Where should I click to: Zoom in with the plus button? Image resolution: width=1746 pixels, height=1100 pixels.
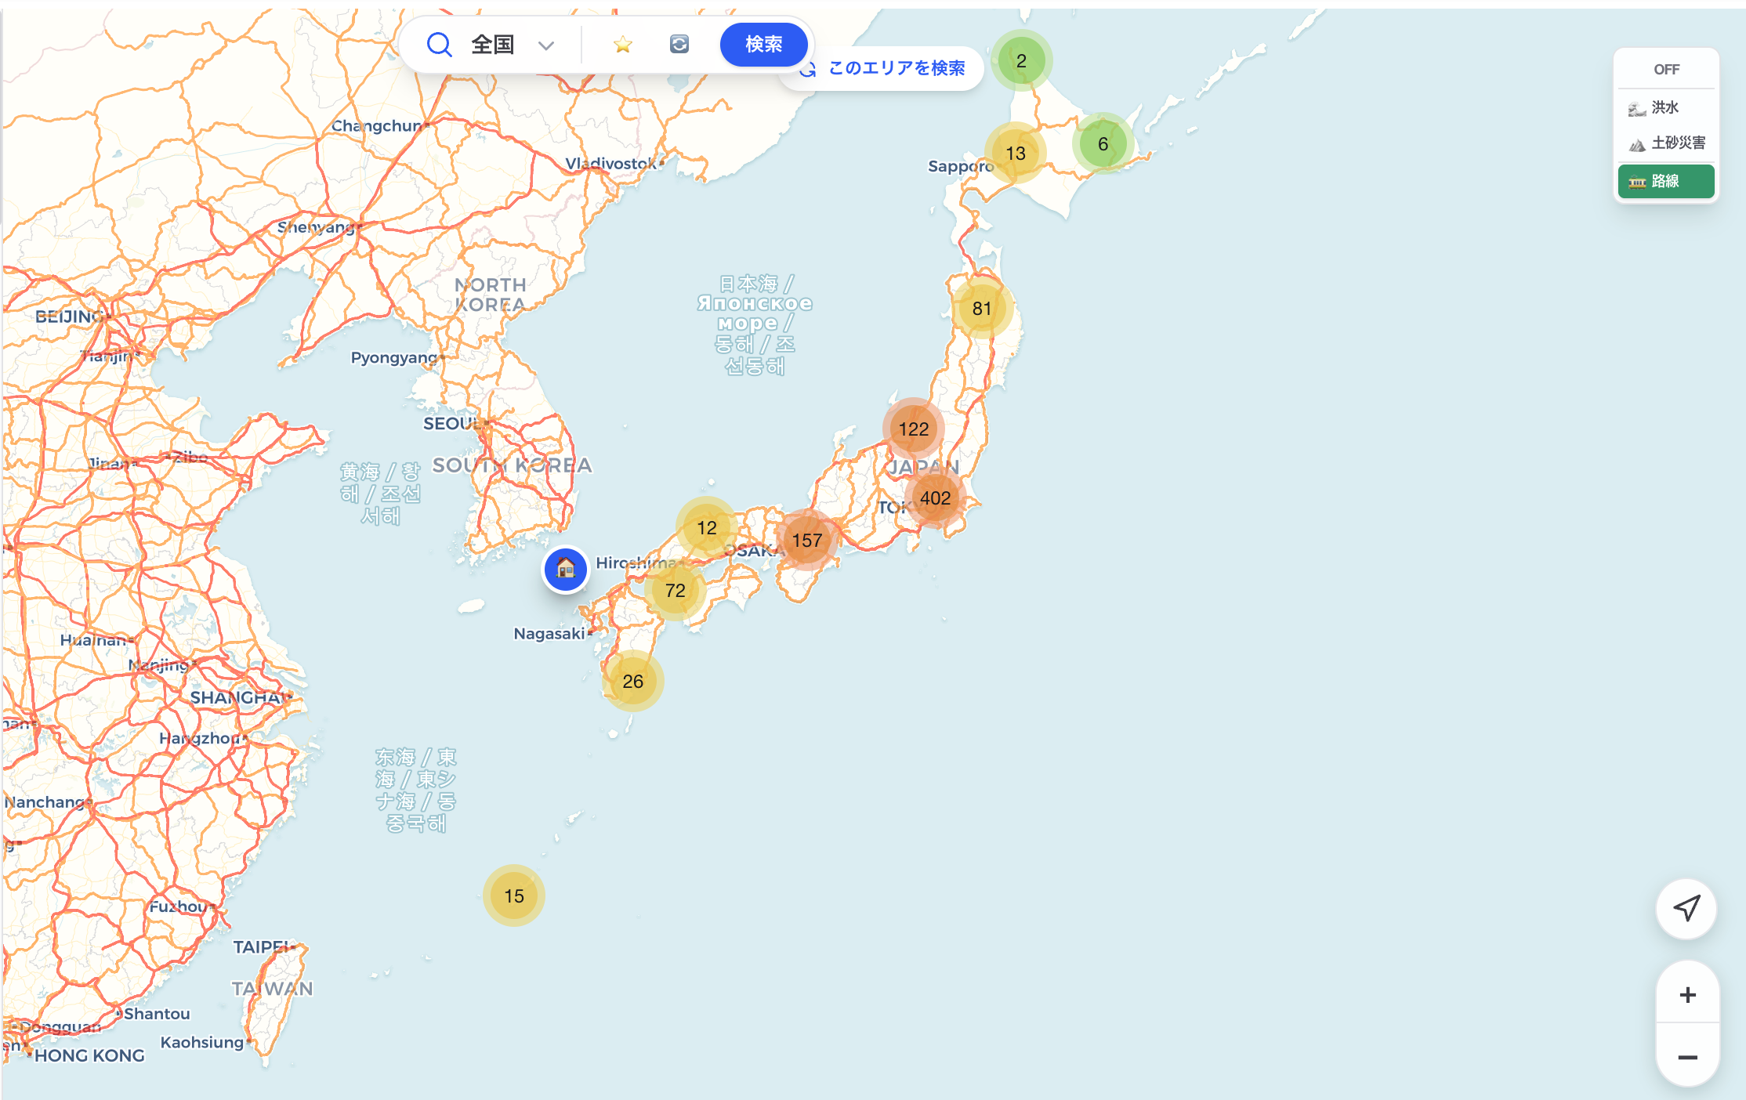pos(1687,994)
